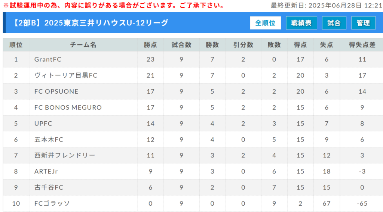Click the 古千谷FC team name

coord(49,187)
